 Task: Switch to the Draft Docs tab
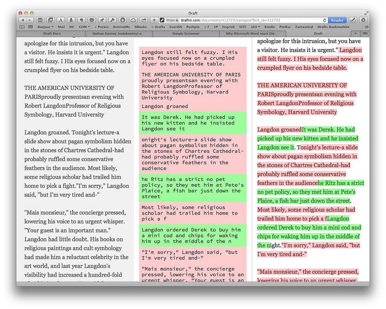tap(52, 34)
